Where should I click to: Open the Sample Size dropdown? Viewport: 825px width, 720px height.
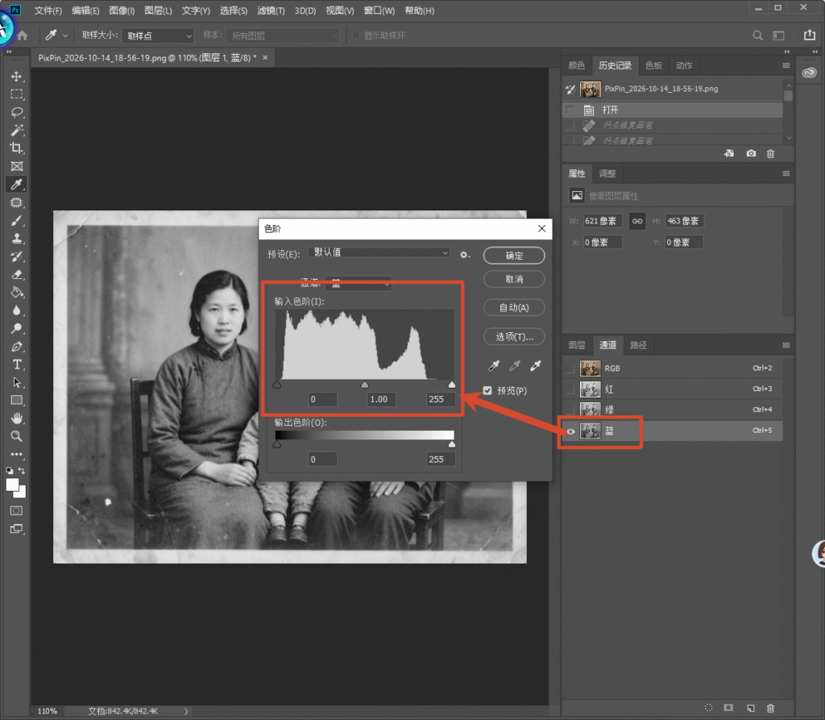[x=159, y=35]
